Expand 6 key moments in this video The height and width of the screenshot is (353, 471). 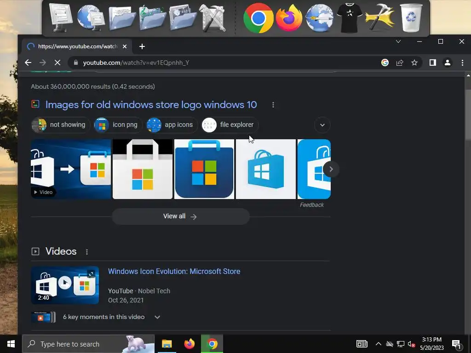(x=157, y=317)
